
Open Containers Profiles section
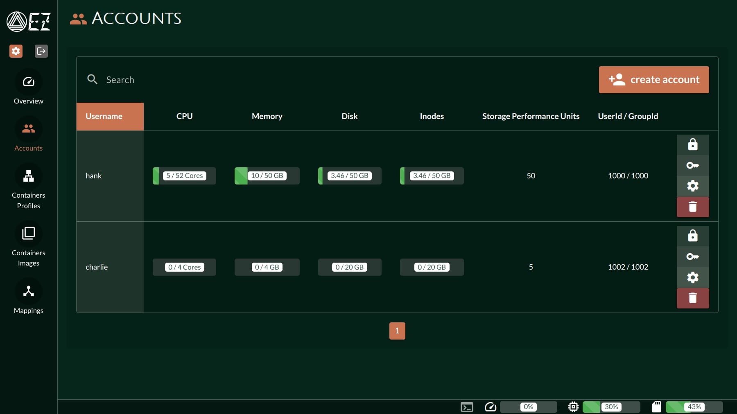click(x=28, y=187)
